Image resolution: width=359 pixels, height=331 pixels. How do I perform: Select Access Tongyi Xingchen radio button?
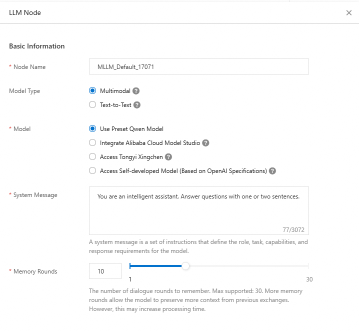coord(92,157)
